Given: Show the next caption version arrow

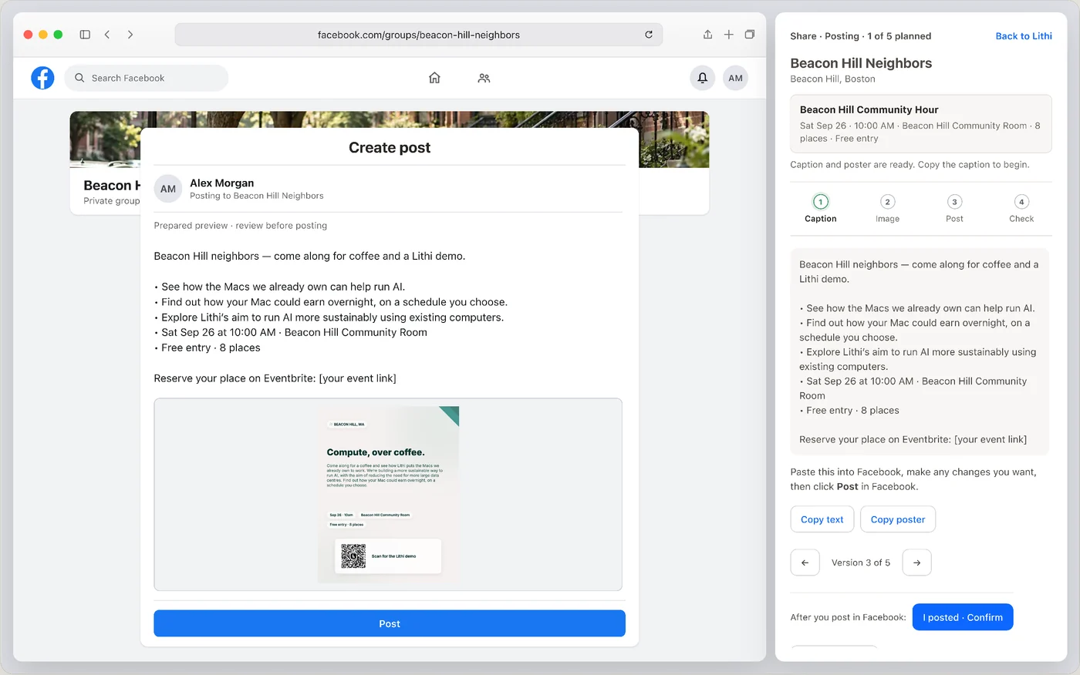Looking at the screenshot, I should [x=916, y=562].
